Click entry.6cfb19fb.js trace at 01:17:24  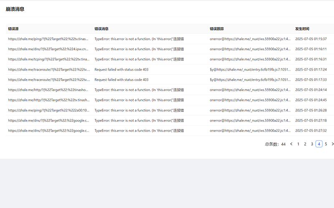click(250, 69)
